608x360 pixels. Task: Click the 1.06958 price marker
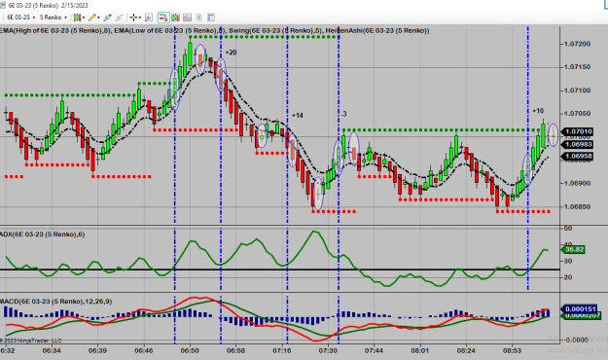(x=578, y=157)
